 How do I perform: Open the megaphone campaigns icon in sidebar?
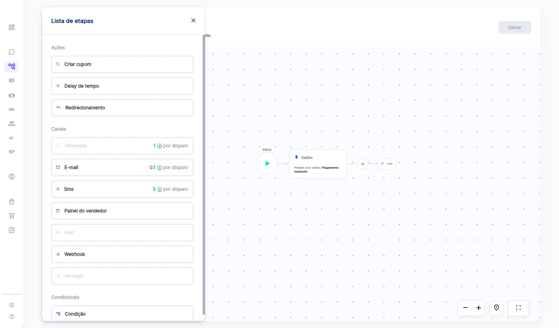(12, 138)
